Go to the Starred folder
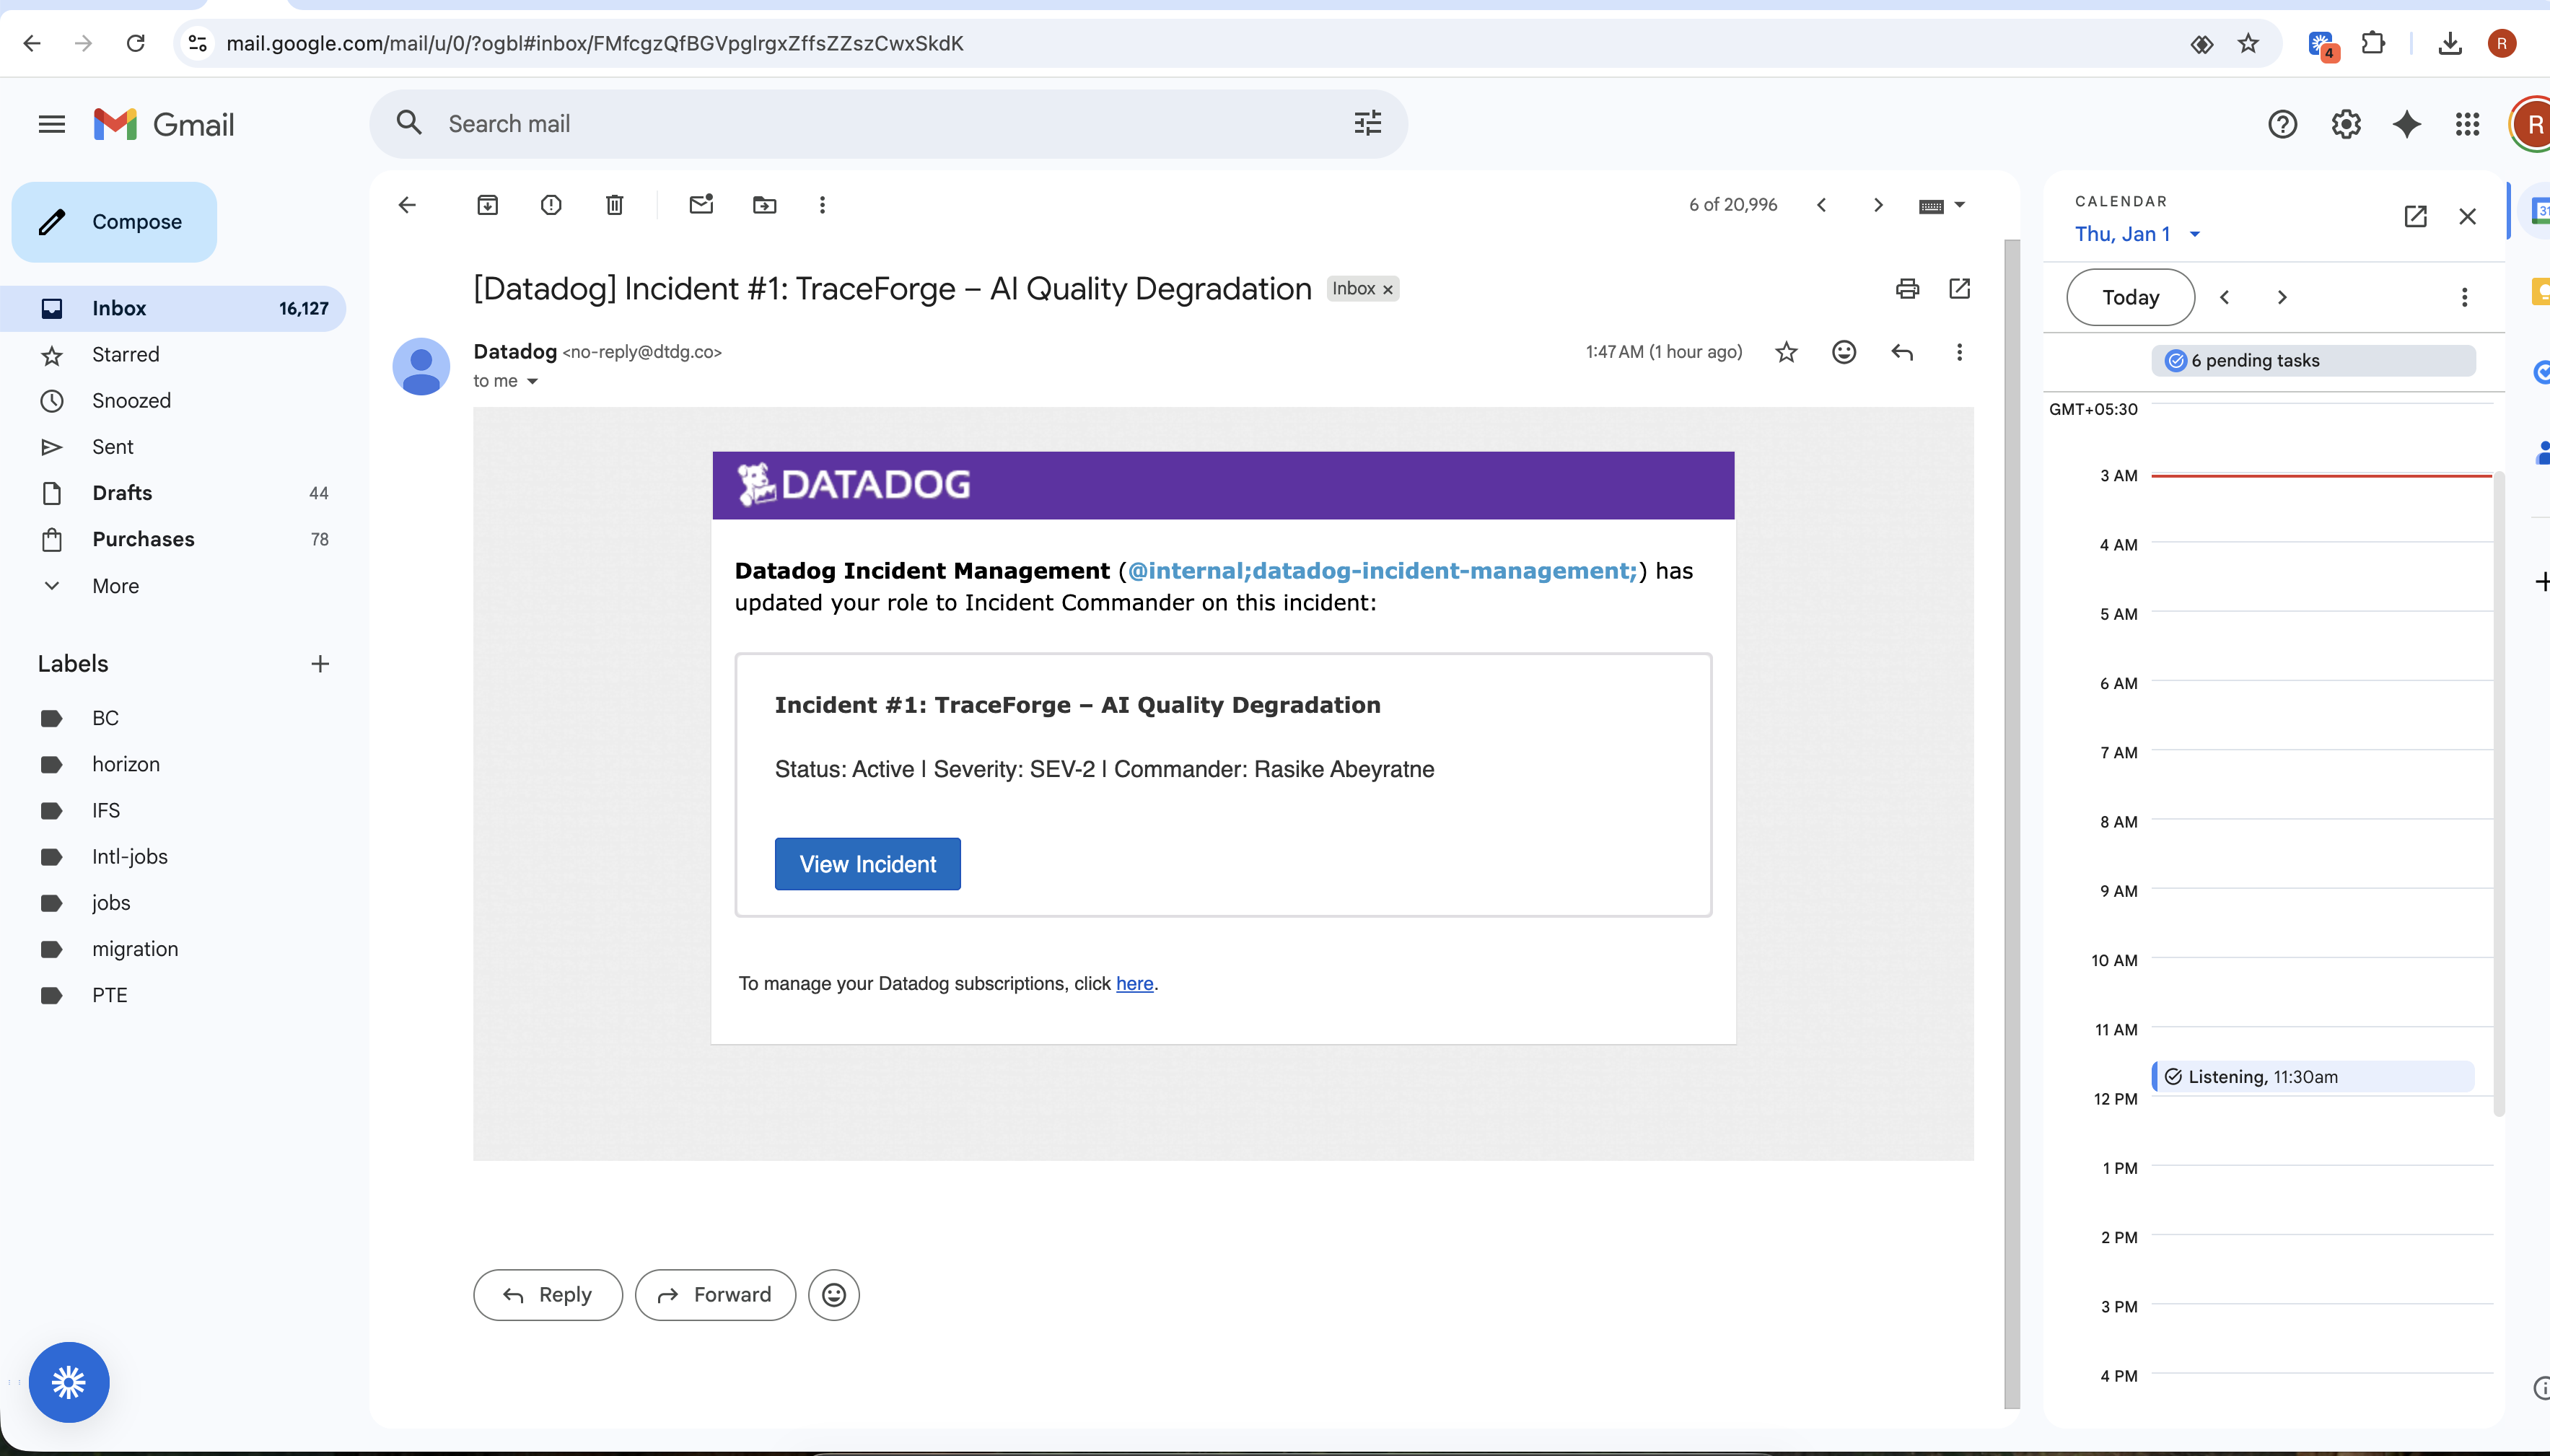Viewport: 2550px width, 1456px height. tap(125, 354)
